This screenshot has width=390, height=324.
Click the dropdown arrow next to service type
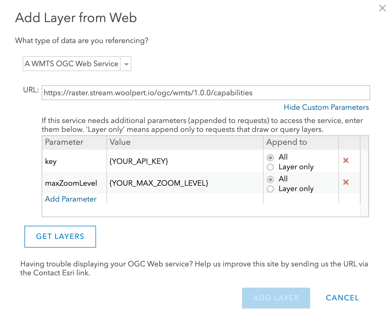click(x=126, y=64)
